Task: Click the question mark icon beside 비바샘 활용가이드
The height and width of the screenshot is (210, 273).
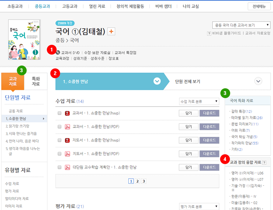Action: 209,33
